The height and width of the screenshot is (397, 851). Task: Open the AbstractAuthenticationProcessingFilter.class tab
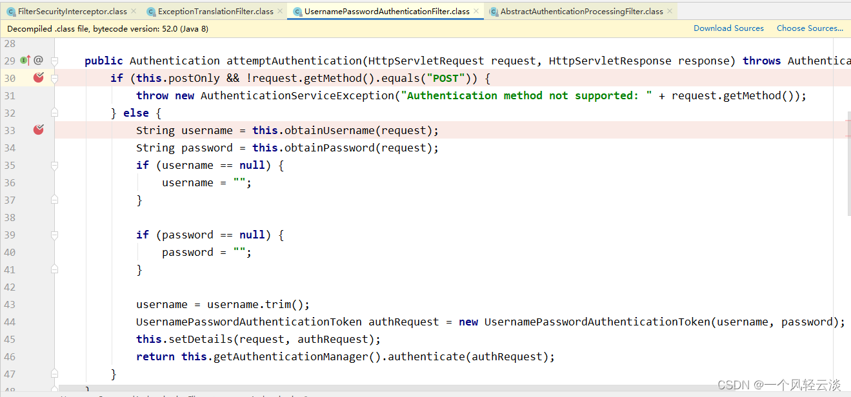(x=581, y=11)
